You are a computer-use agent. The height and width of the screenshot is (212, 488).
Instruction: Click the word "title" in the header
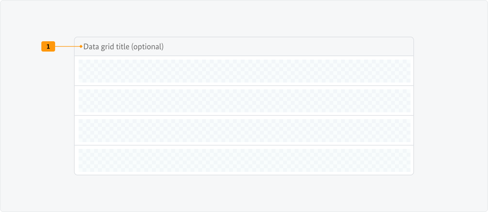click(x=122, y=47)
